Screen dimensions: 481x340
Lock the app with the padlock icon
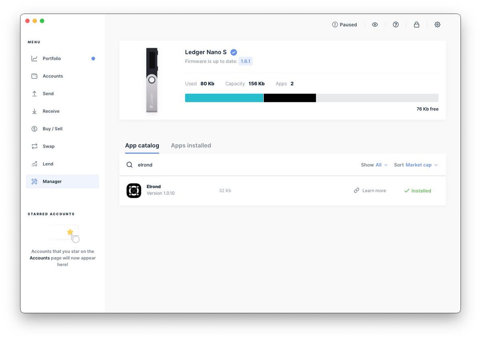click(417, 24)
